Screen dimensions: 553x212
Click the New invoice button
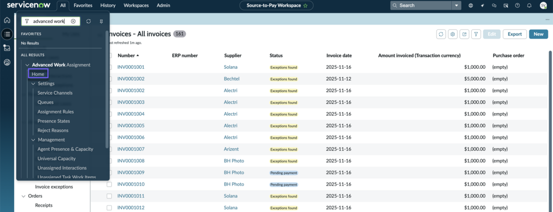pyautogui.click(x=538, y=34)
